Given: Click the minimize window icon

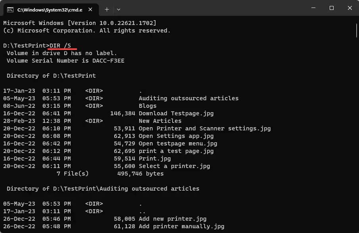Looking at the screenshot, I should pyautogui.click(x=313, y=8).
